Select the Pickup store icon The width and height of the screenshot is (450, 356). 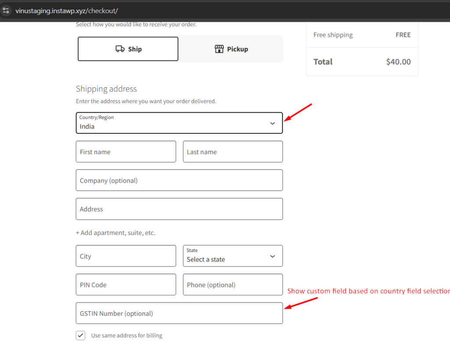(219, 49)
